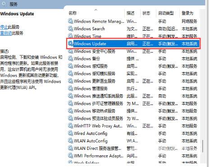Click the gear icon beside Windows 预览体验成员服务
The height and width of the screenshot is (167, 210).
point(70,118)
